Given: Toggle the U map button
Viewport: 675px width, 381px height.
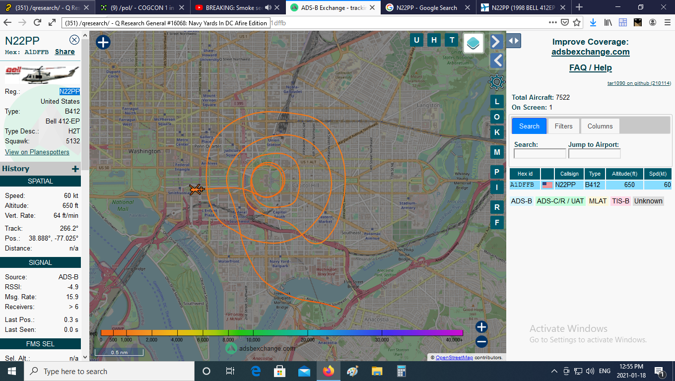Looking at the screenshot, I should [416, 40].
